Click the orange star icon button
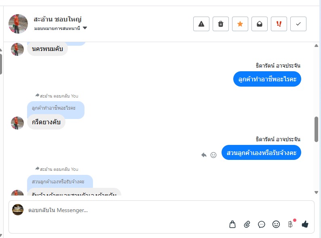The width and height of the screenshot is (321, 238). coord(240,24)
